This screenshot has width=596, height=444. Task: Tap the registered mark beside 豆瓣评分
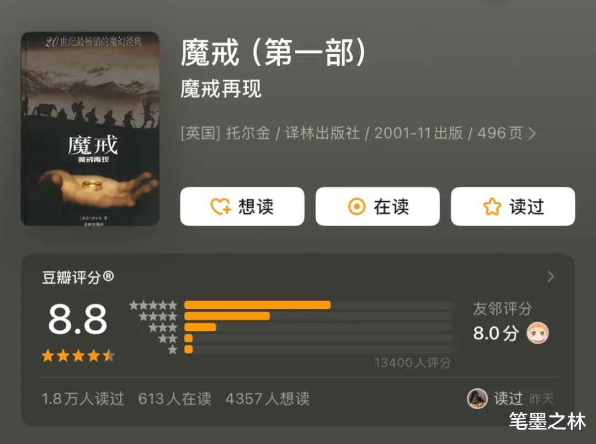(x=108, y=276)
